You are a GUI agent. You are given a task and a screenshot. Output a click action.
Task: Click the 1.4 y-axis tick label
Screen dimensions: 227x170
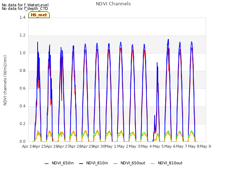tap(22, 17)
